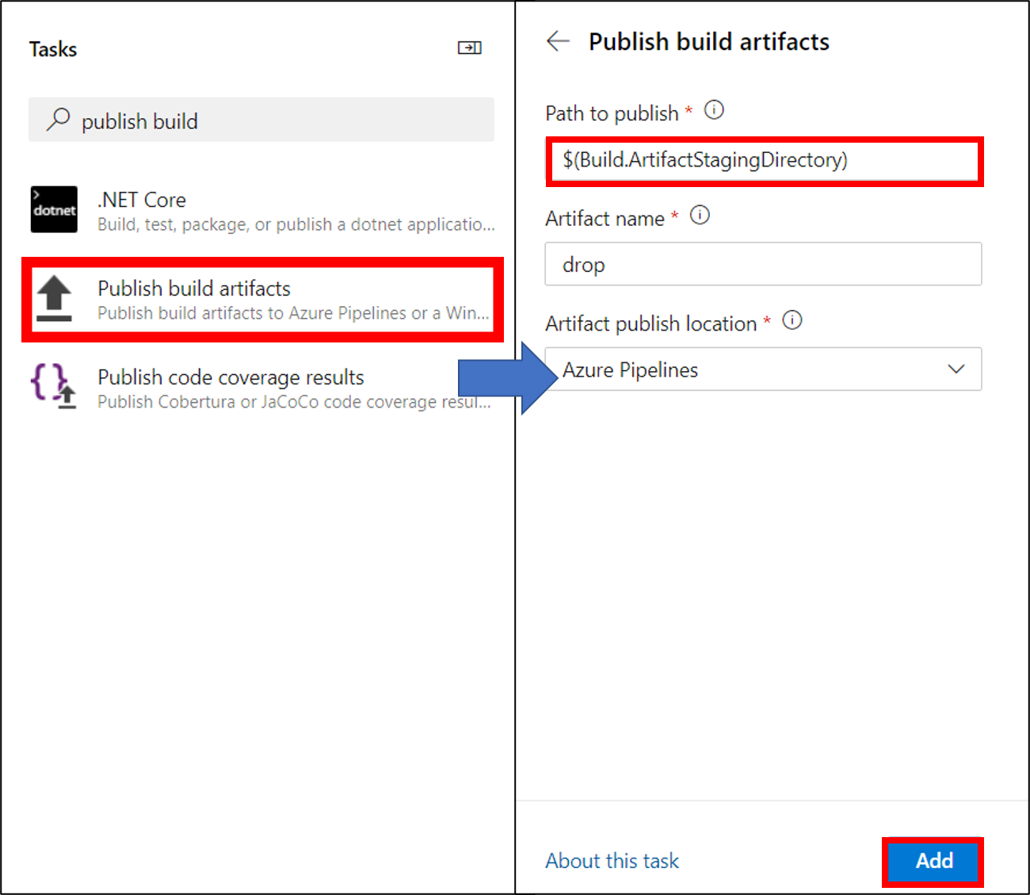Click the Artifact name field containing 'drop'
This screenshot has height=895, width=1030.
click(763, 265)
